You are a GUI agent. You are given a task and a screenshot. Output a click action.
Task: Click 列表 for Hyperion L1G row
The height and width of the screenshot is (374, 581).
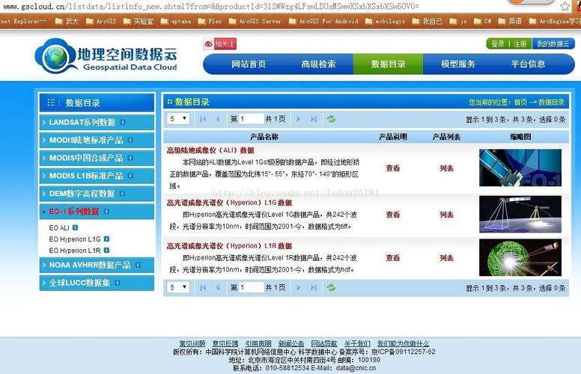[446, 215]
